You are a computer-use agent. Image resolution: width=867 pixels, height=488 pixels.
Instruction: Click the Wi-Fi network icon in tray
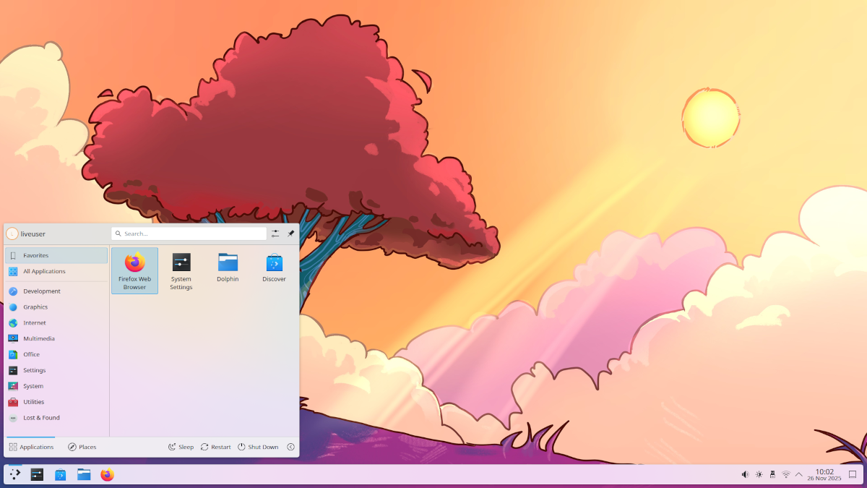pyautogui.click(x=786, y=475)
